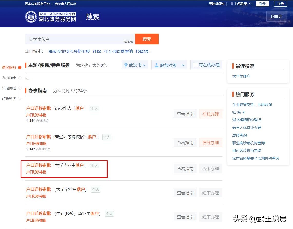Screen dimensions: 293x229
Task: Click the 个人 badge on the 高技能人才落户 result
Action: 94,108
